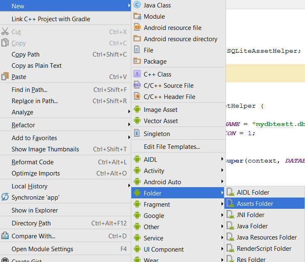Click the C/C++ Source File icon
Screen dimensions: 305x262
(x=137, y=85)
